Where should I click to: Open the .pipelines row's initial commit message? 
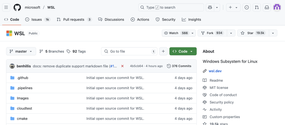point(115,88)
